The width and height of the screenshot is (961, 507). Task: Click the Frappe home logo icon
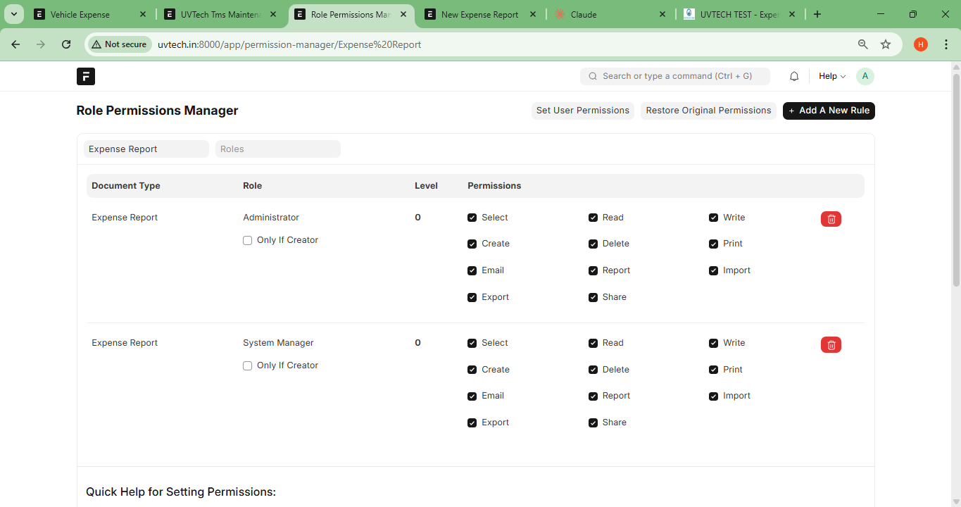click(x=86, y=77)
